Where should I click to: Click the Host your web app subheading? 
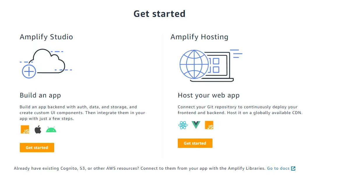[209, 95]
